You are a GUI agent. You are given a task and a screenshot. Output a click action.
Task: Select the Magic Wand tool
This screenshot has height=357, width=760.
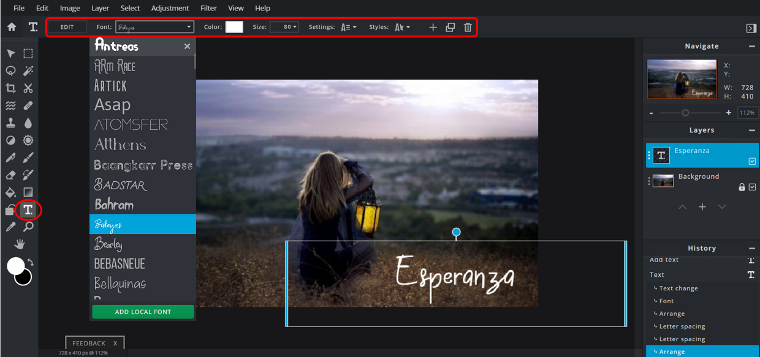point(28,71)
